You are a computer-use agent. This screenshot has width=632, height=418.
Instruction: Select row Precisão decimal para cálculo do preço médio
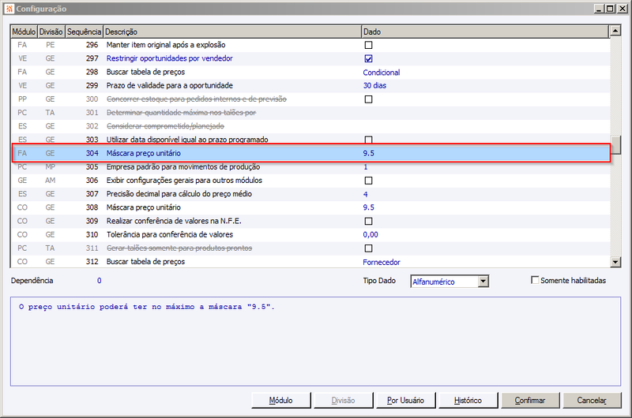310,194
